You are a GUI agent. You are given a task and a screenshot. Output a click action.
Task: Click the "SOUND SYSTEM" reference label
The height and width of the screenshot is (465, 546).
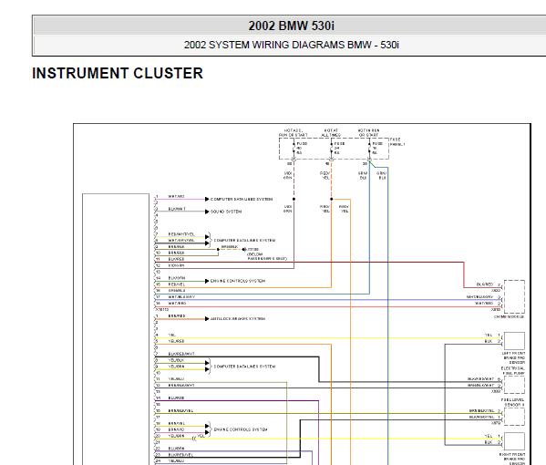pyautogui.click(x=226, y=212)
